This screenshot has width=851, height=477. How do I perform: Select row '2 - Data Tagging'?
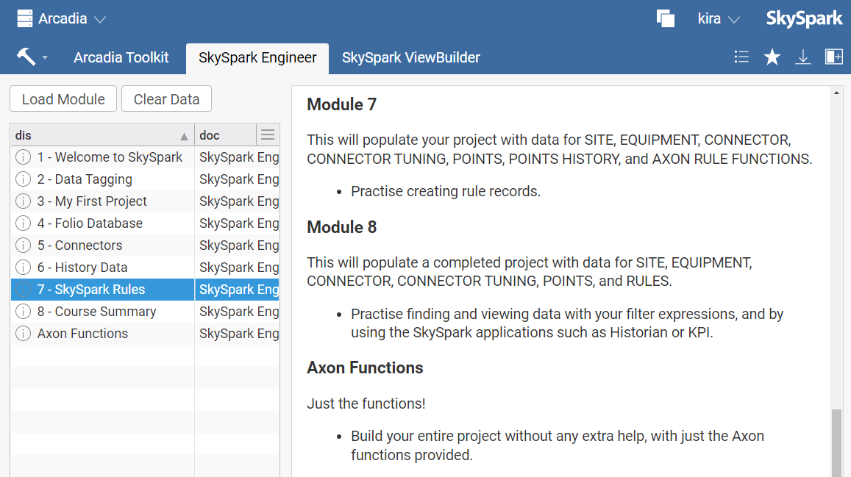[x=145, y=179]
